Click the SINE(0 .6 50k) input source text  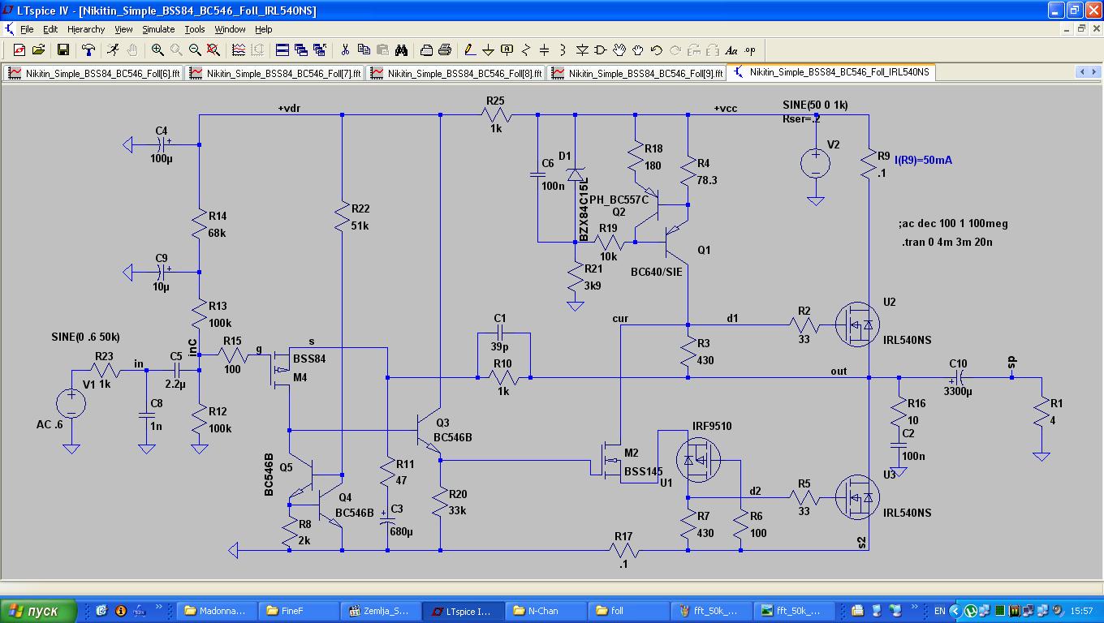click(85, 337)
